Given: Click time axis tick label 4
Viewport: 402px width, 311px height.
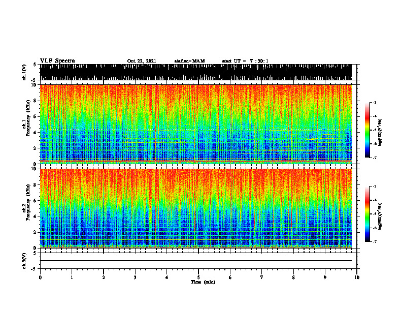Looking at the screenshot, I should [x=167, y=277].
